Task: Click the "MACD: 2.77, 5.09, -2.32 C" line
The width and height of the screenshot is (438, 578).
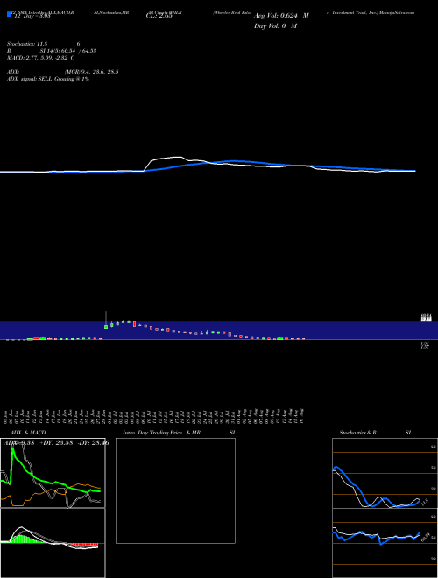Action: click(x=40, y=58)
